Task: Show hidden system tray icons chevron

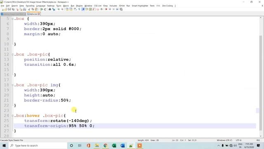Action: pos(219,146)
